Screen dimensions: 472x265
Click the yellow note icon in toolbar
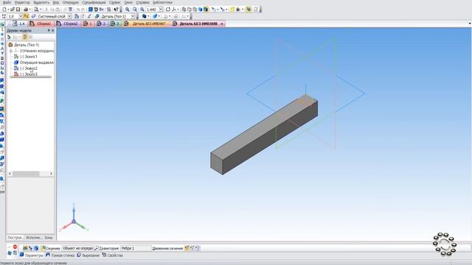click(232, 10)
